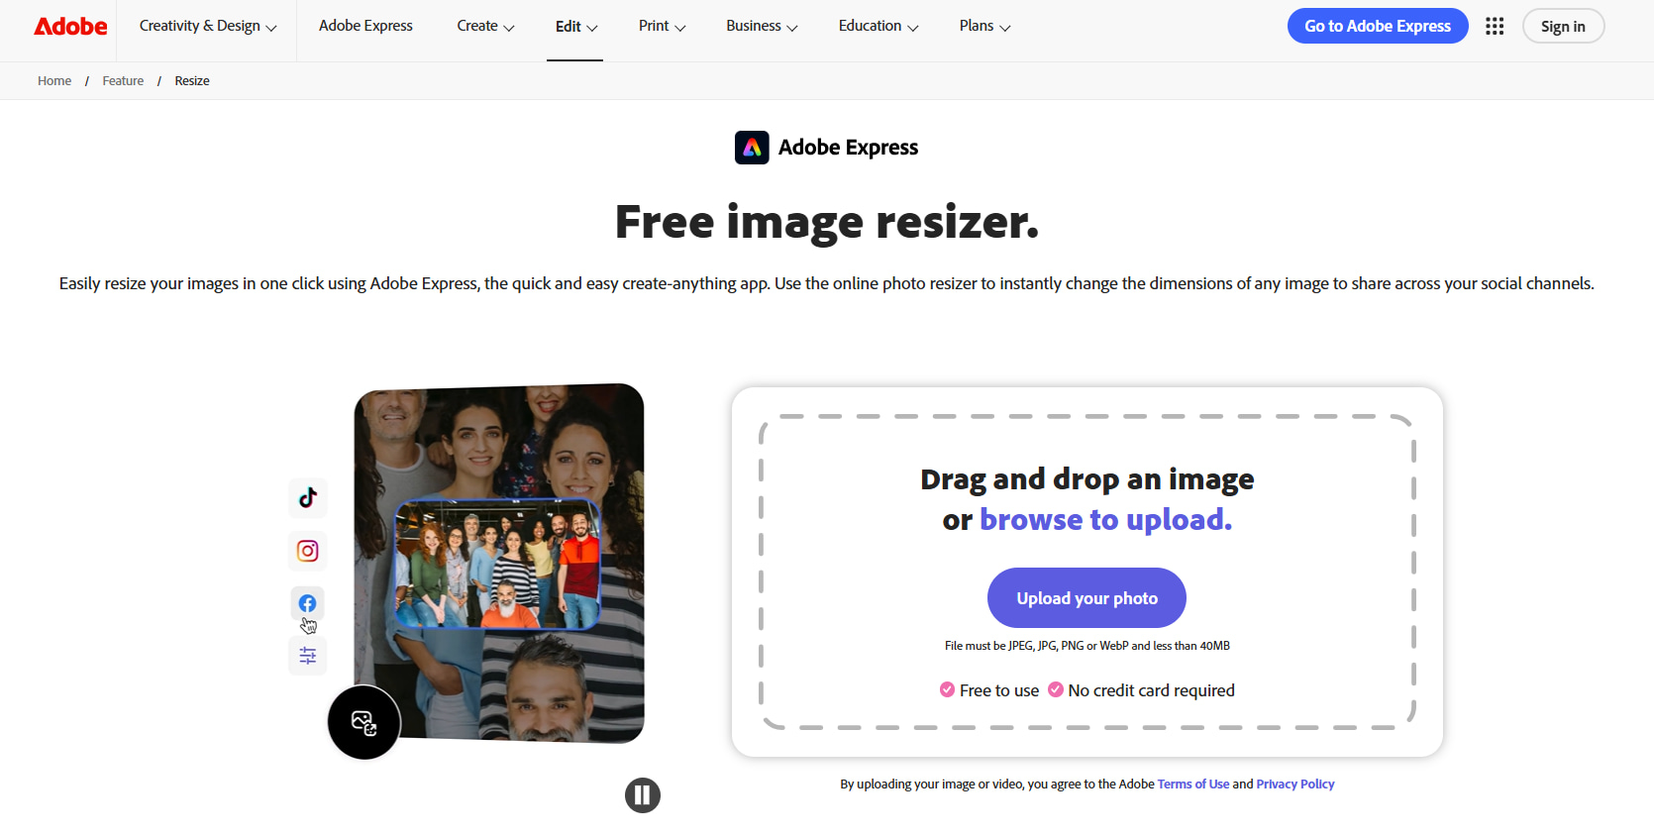
Task: Click 'No credit card required' text
Action: pos(1151,690)
